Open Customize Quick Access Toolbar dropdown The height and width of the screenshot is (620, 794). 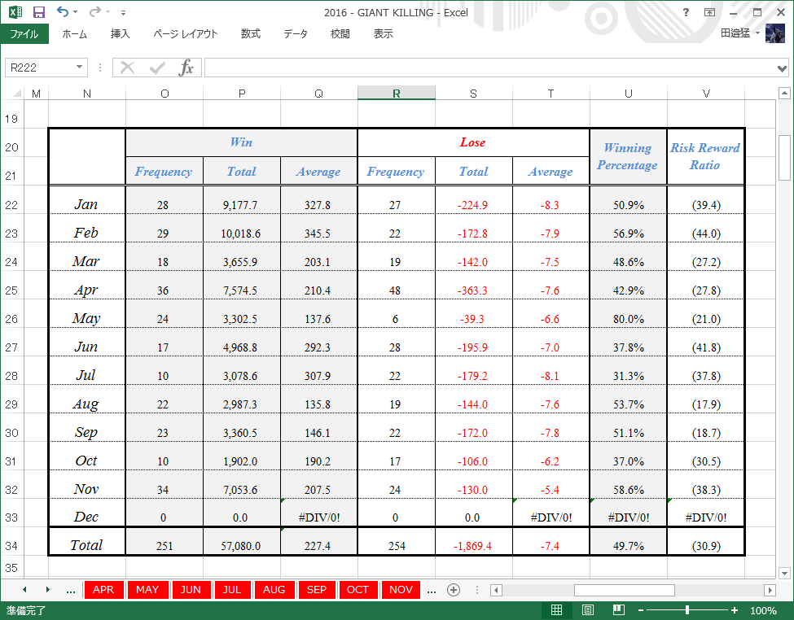[123, 13]
